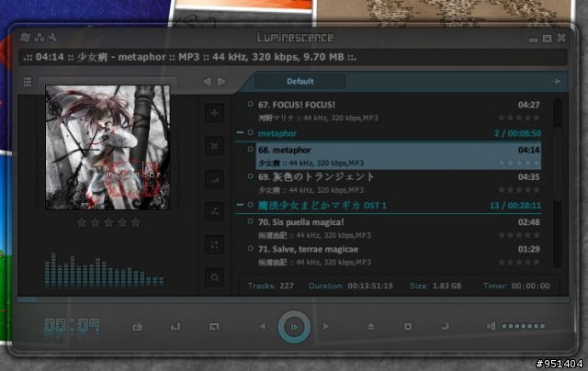Toggle queue circle of 67. FOCUS! FOCUS!

point(250,104)
